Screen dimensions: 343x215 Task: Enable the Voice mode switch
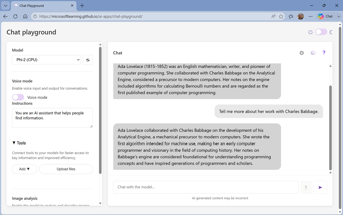click(18, 97)
